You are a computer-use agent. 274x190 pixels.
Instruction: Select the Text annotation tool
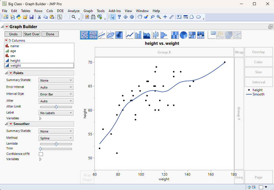[x=179, y=17]
